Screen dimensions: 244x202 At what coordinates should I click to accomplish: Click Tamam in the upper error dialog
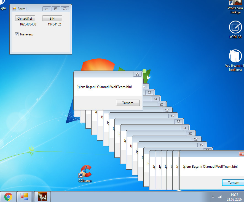click(x=128, y=103)
